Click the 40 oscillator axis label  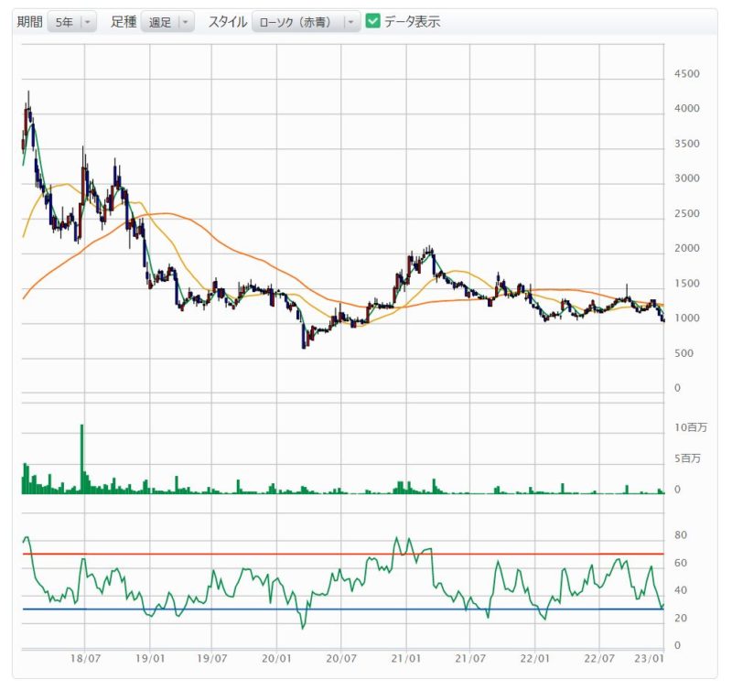point(681,590)
